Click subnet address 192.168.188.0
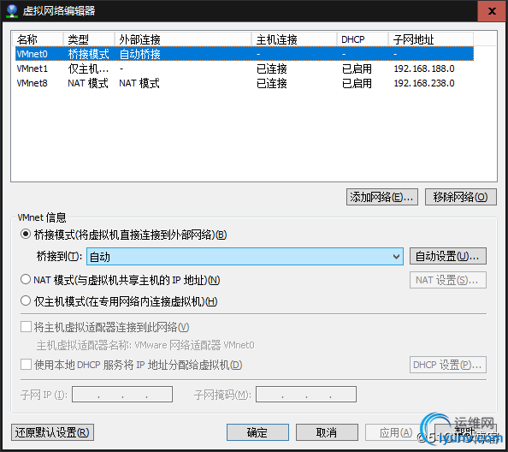Image resolution: width=508 pixels, height=452 pixels. [x=424, y=68]
